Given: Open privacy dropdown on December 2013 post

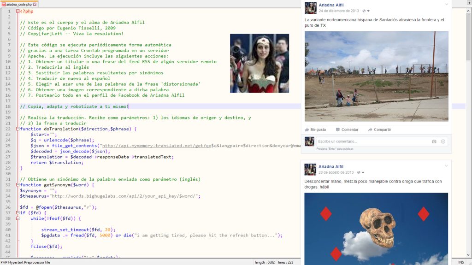Looking at the screenshot, I should pos(366,11).
